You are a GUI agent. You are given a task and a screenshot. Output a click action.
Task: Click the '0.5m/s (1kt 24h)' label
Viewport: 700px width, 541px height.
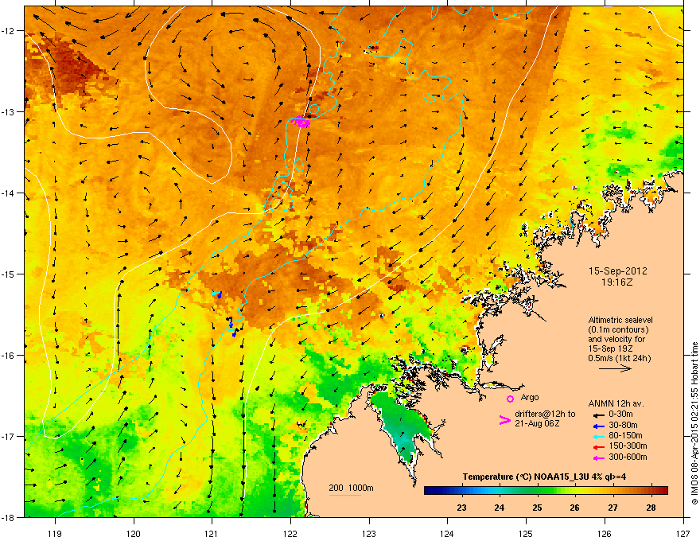click(620, 358)
